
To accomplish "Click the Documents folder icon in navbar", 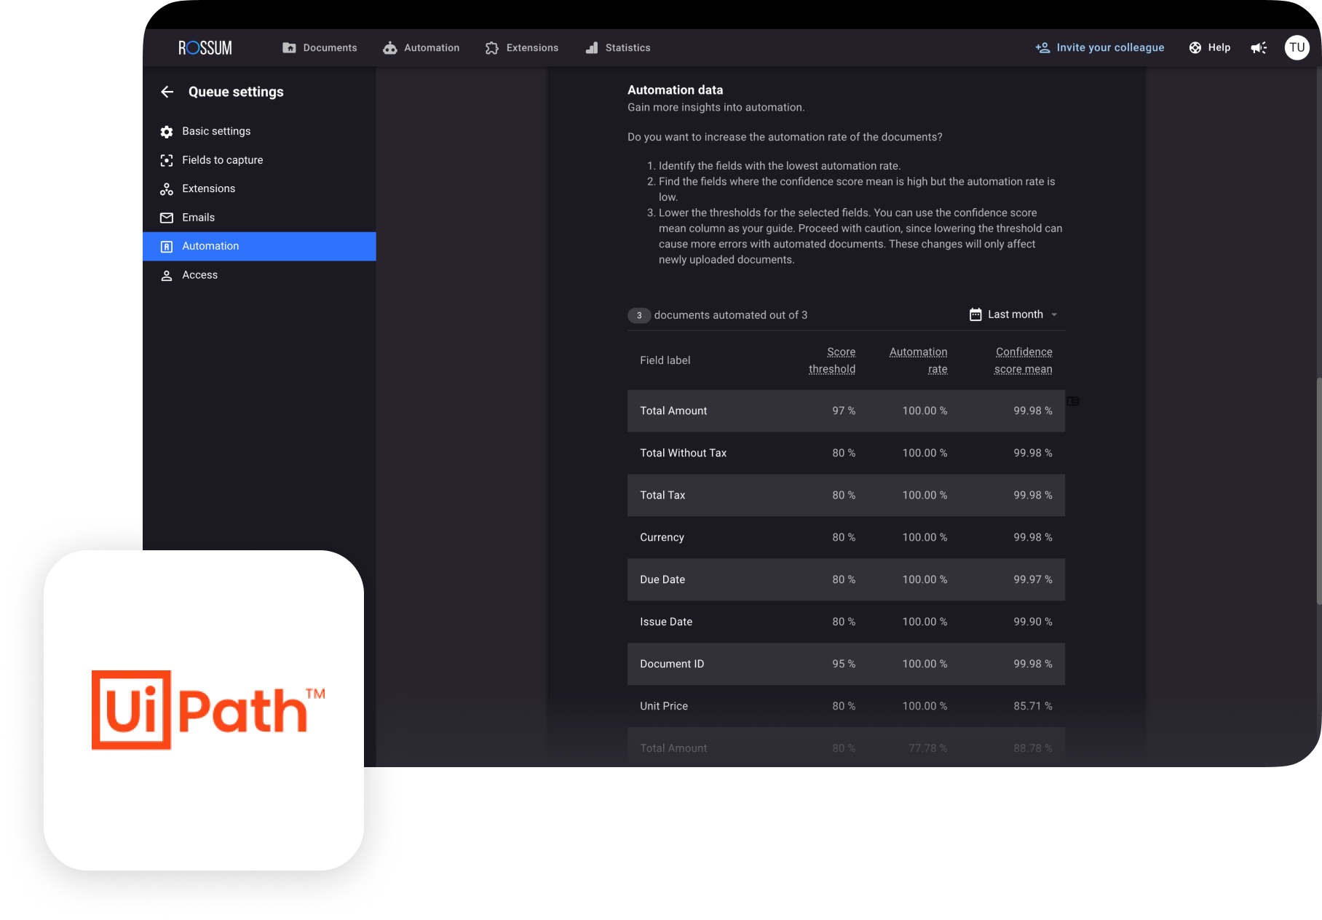I will click(289, 48).
